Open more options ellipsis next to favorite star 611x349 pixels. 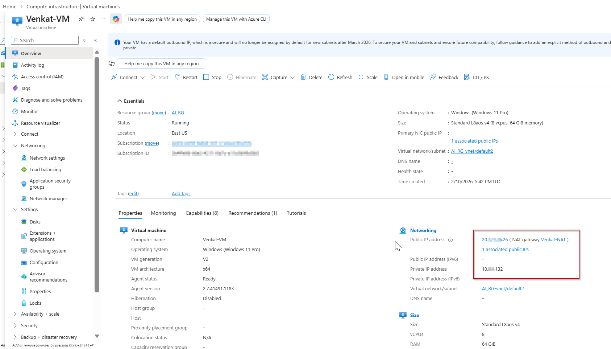pos(104,19)
